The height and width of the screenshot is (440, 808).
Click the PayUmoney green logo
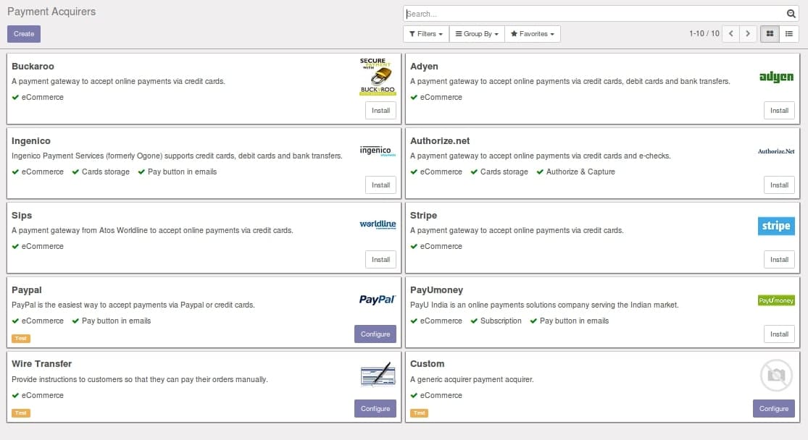coord(776,300)
